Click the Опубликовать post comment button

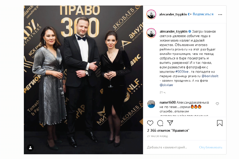211,147
